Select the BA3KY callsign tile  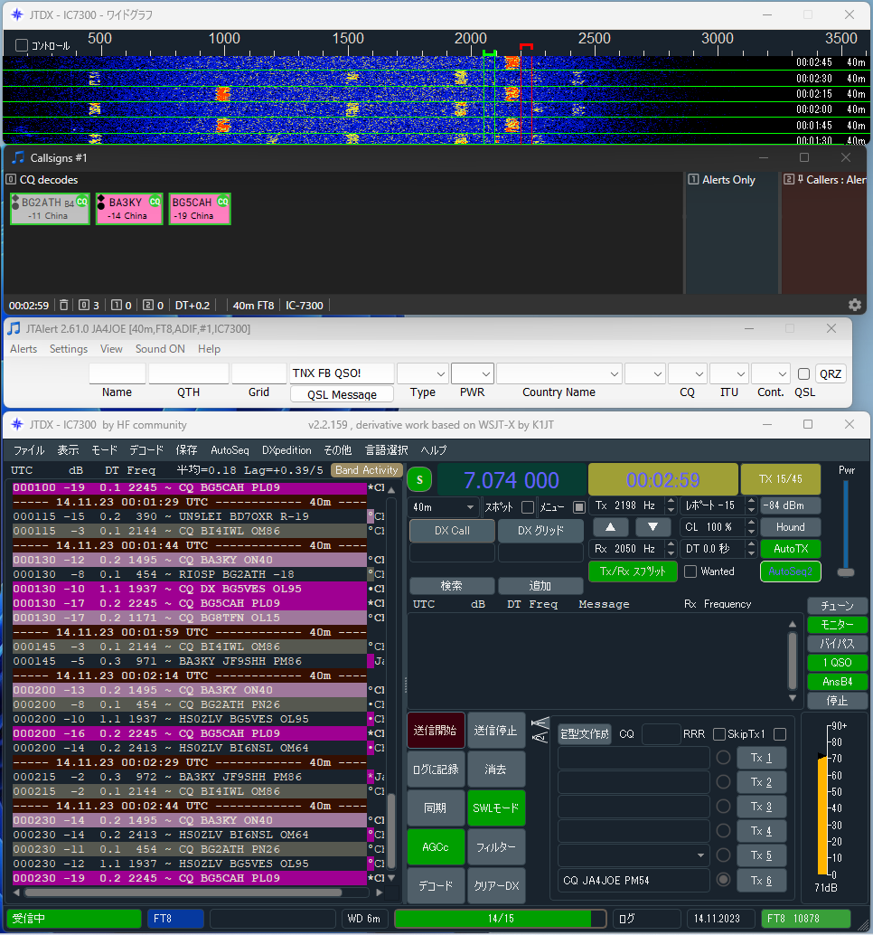[x=129, y=209]
